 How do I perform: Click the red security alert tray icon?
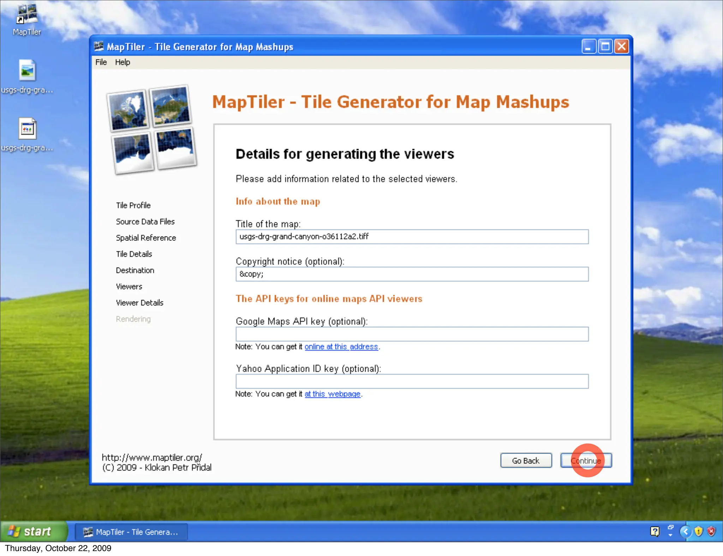[712, 531]
